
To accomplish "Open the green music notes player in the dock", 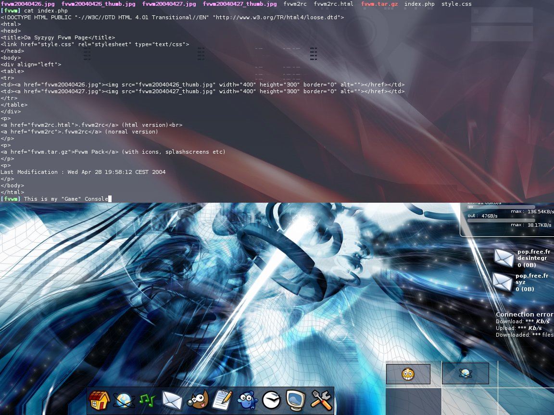I will tap(147, 400).
